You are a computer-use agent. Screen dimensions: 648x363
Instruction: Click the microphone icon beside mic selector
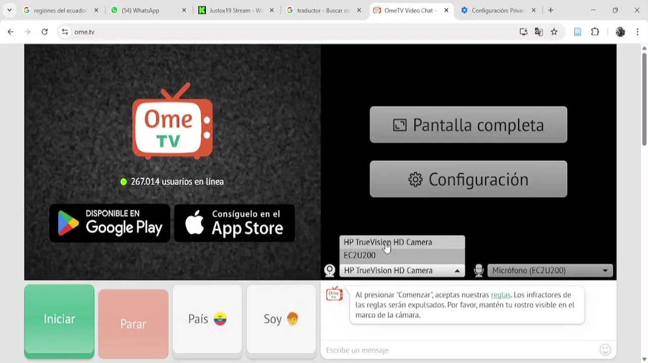pos(478,271)
